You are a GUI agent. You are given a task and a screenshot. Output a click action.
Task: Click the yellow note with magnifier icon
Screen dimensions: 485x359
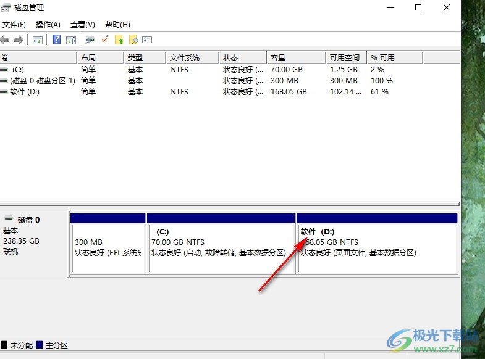[133, 39]
